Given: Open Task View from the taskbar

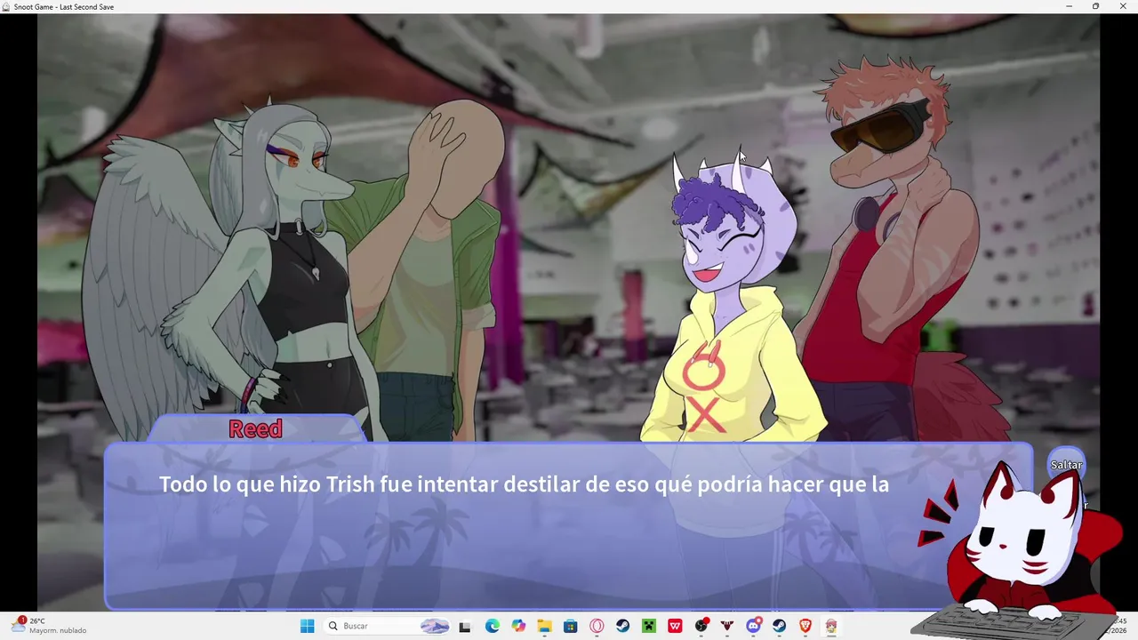Looking at the screenshot, I should (x=464, y=626).
